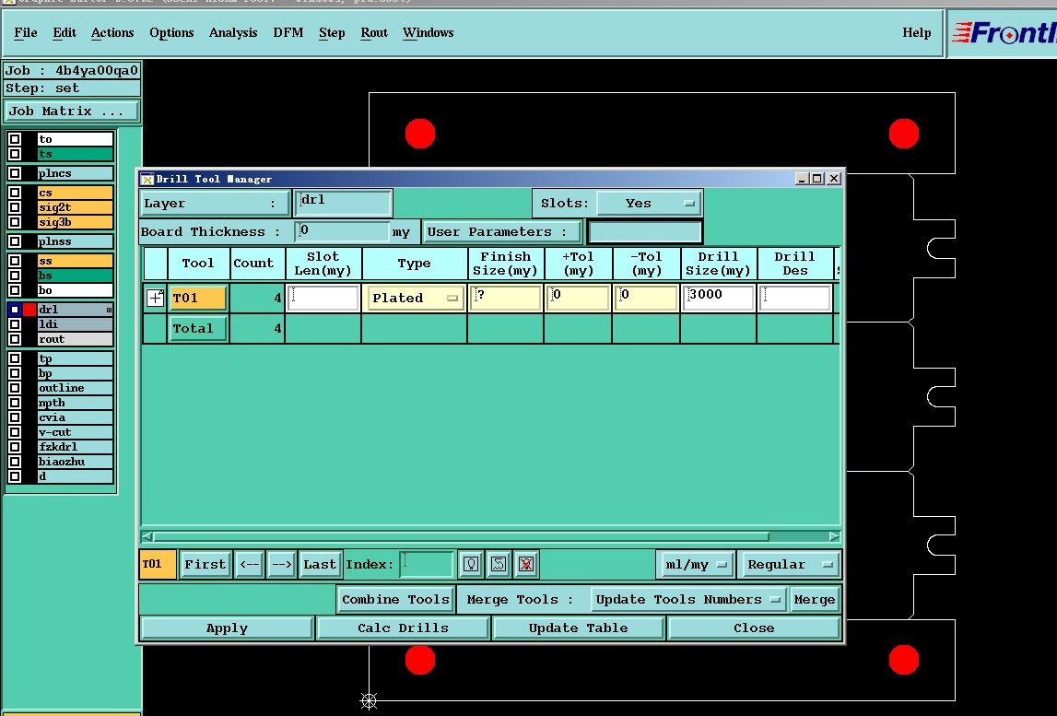Open the Job Matrix button
Image resolution: width=1057 pixels, height=716 pixels.
click(71, 112)
